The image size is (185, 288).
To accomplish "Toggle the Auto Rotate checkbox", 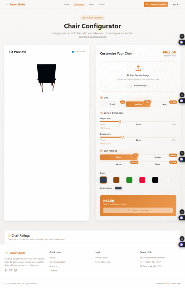I will coord(73,52).
